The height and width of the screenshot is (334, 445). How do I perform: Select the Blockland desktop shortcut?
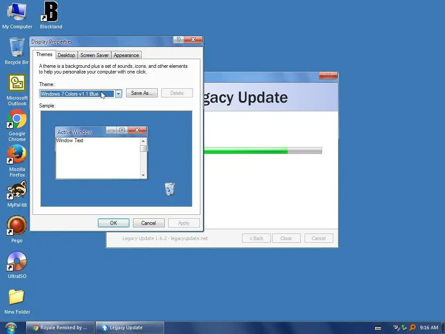point(51,15)
